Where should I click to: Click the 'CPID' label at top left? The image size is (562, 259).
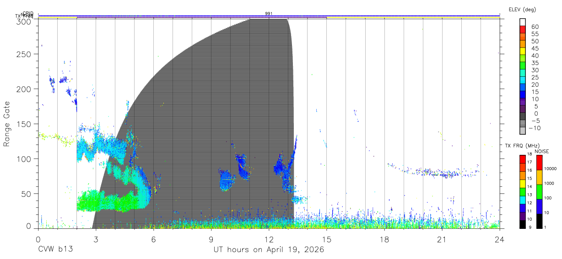coord(28,13)
